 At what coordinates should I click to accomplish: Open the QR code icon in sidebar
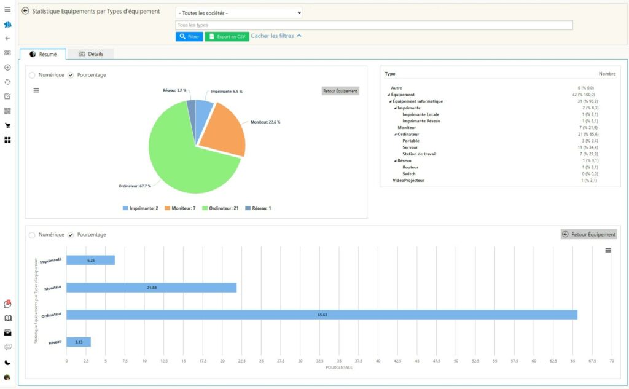(x=7, y=111)
